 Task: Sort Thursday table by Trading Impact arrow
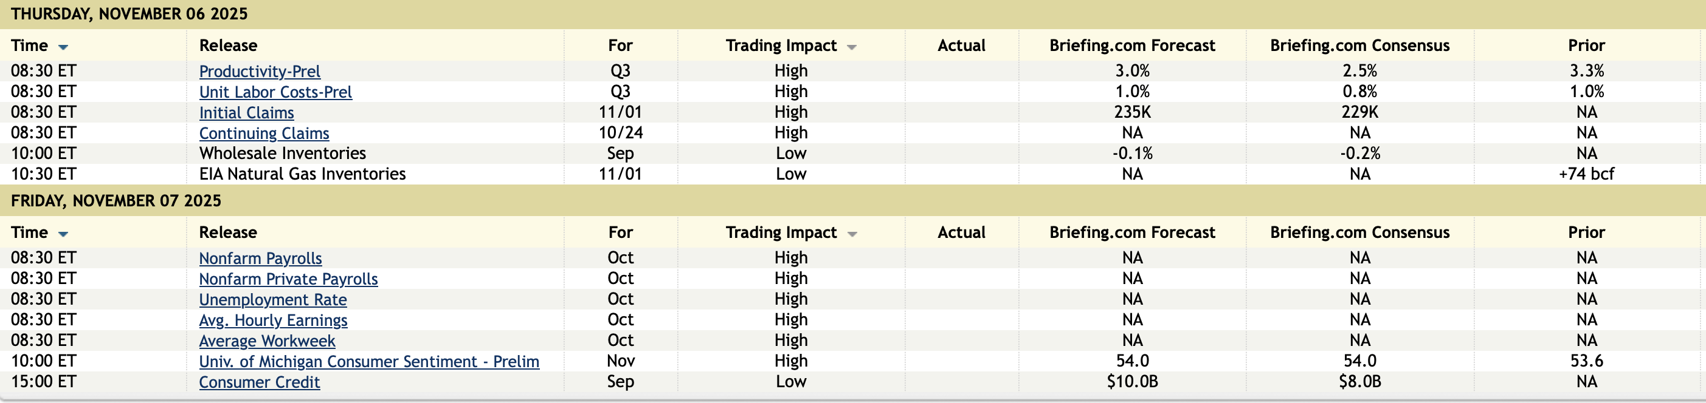point(852,47)
